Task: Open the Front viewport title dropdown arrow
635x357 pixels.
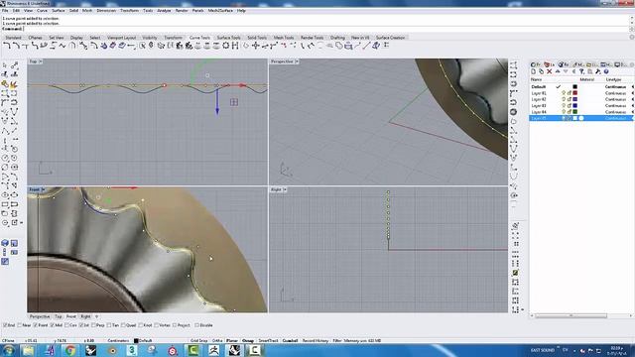Action: click(x=43, y=189)
